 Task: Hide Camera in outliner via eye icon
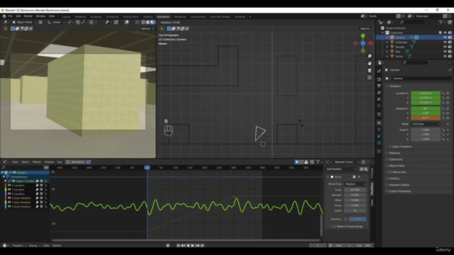[445, 38]
